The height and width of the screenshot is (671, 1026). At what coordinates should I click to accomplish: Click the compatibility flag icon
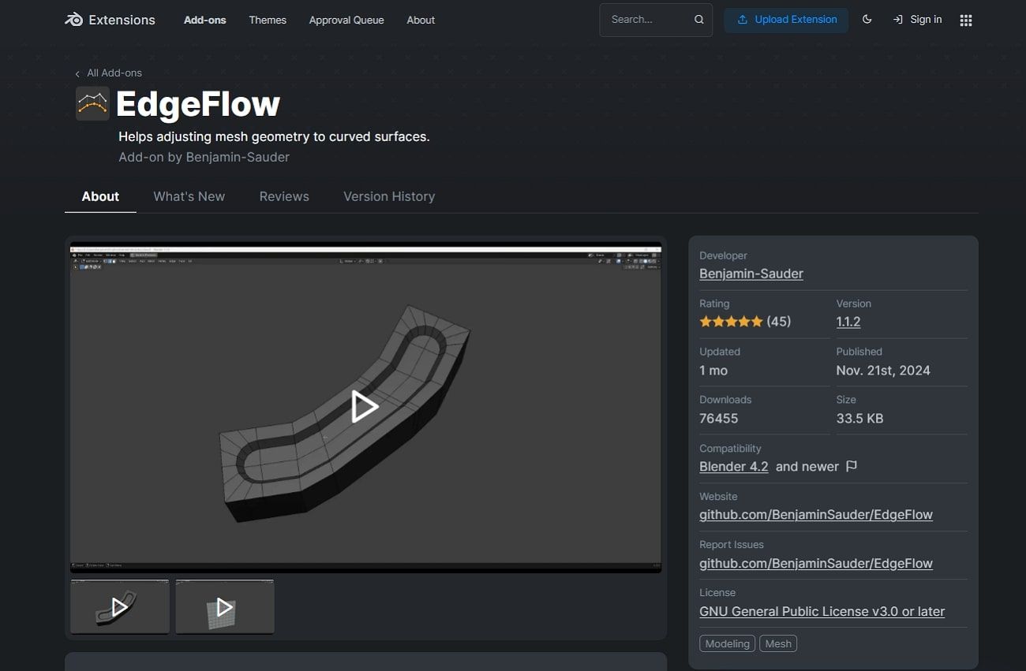click(852, 466)
